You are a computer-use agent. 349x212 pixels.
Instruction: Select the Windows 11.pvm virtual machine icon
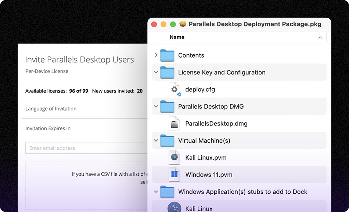(x=174, y=174)
